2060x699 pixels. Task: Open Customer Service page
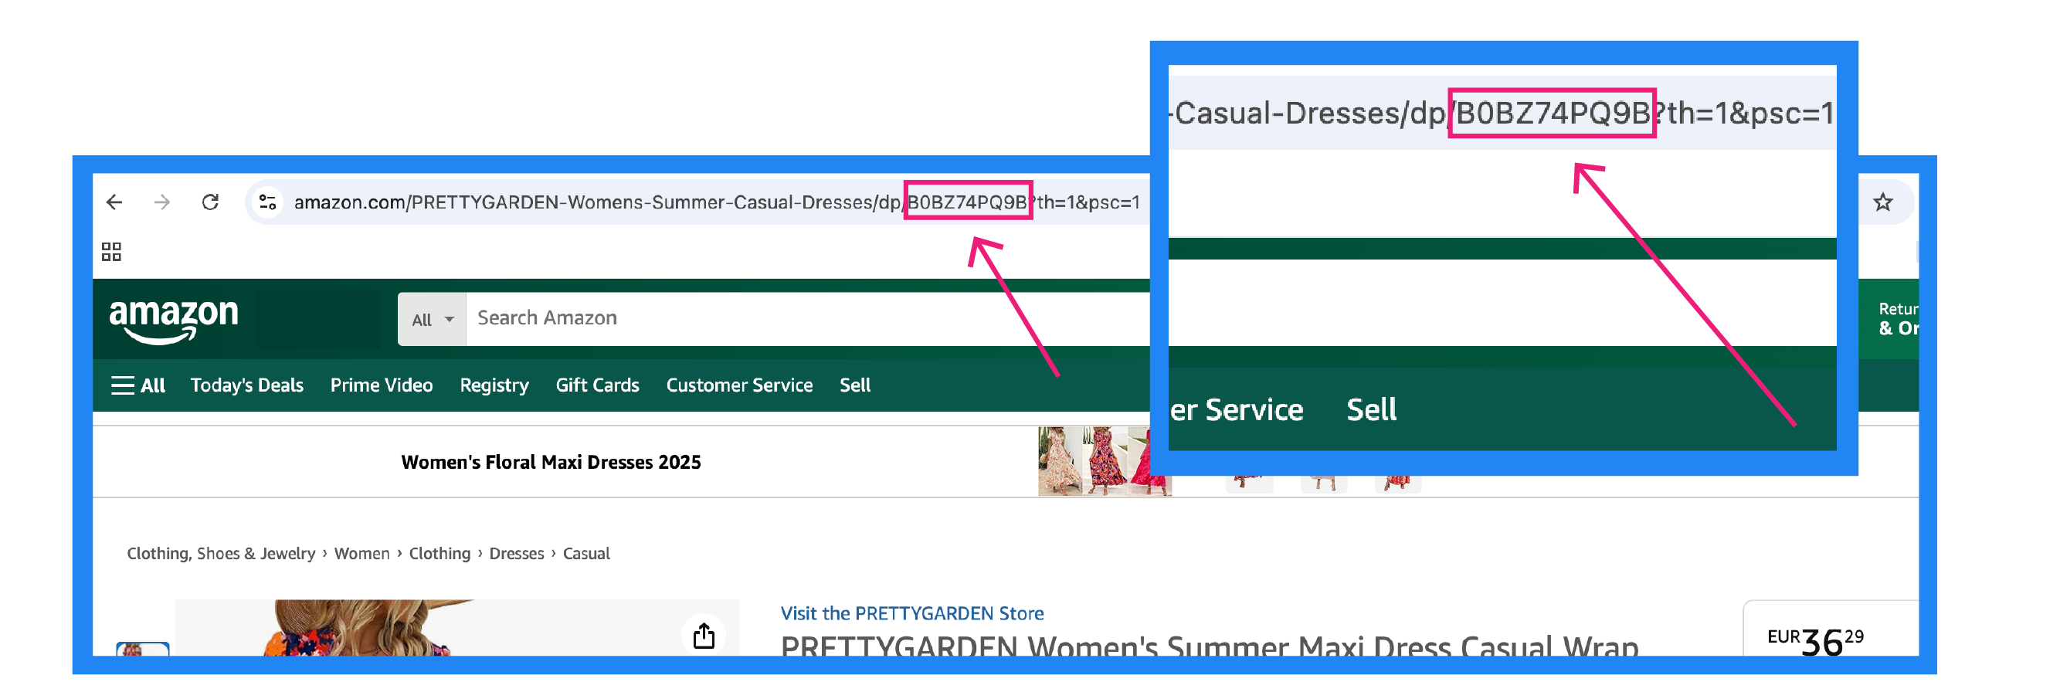[739, 385]
